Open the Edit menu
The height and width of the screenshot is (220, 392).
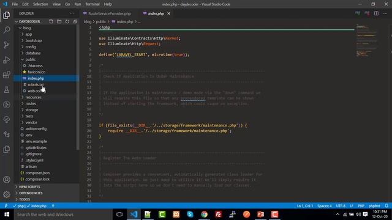[25, 4]
